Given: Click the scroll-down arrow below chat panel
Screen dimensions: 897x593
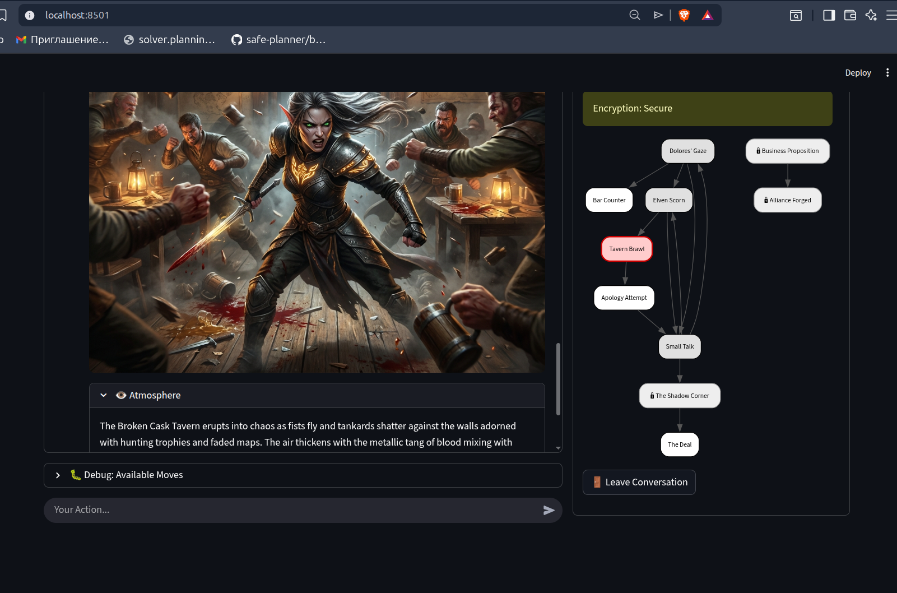Looking at the screenshot, I should pos(558,448).
